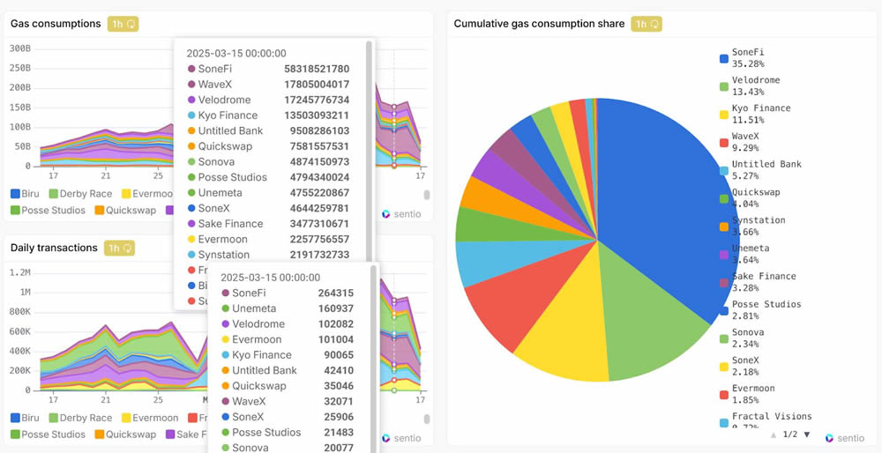Toggle Evermoon 1.85% pie legend entry
Image resolution: width=882 pixels, height=453 pixels.
click(748, 395)
